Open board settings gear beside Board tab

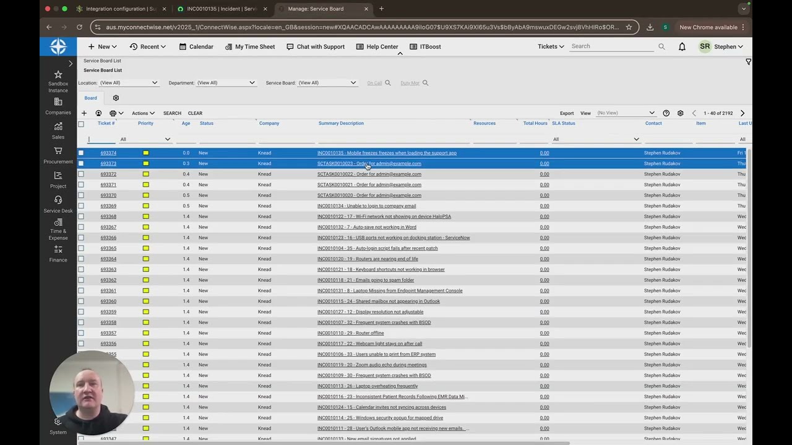[x=116, y=98]
